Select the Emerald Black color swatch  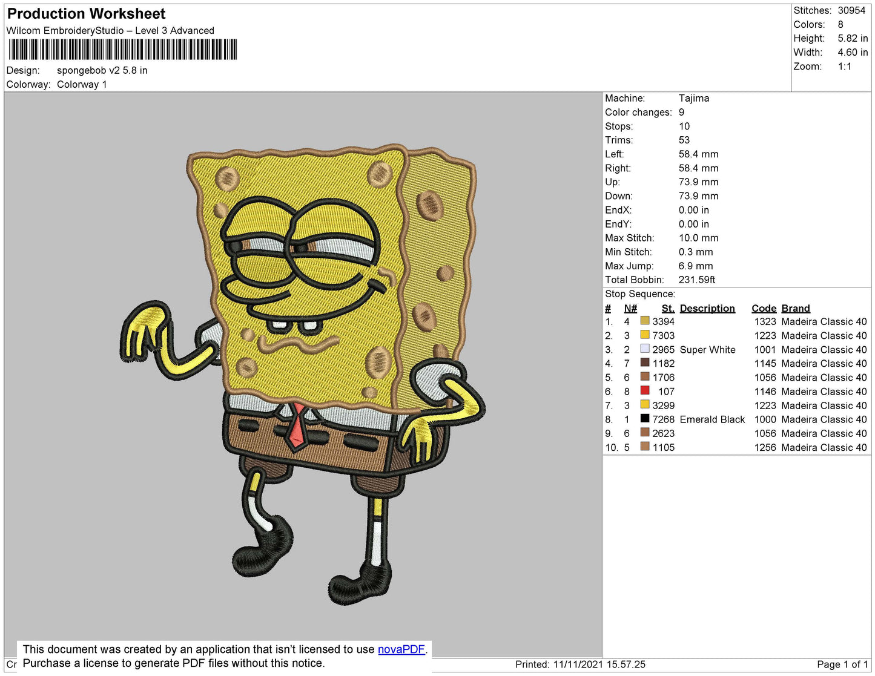pyautogui.click(x=645, y=419)
